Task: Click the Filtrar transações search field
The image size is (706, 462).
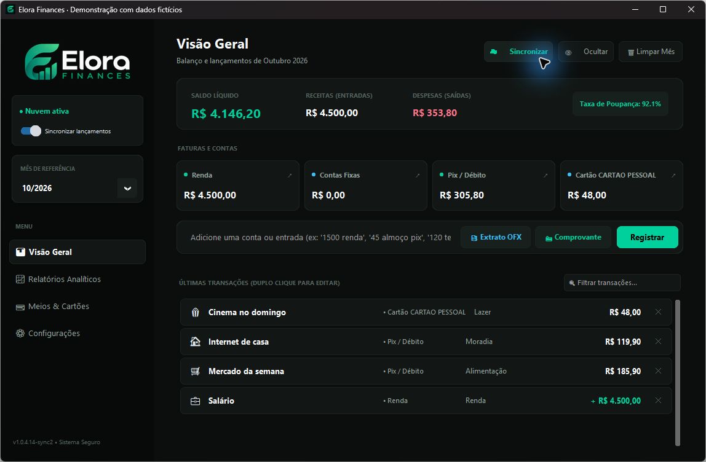Action: point(622,283)
